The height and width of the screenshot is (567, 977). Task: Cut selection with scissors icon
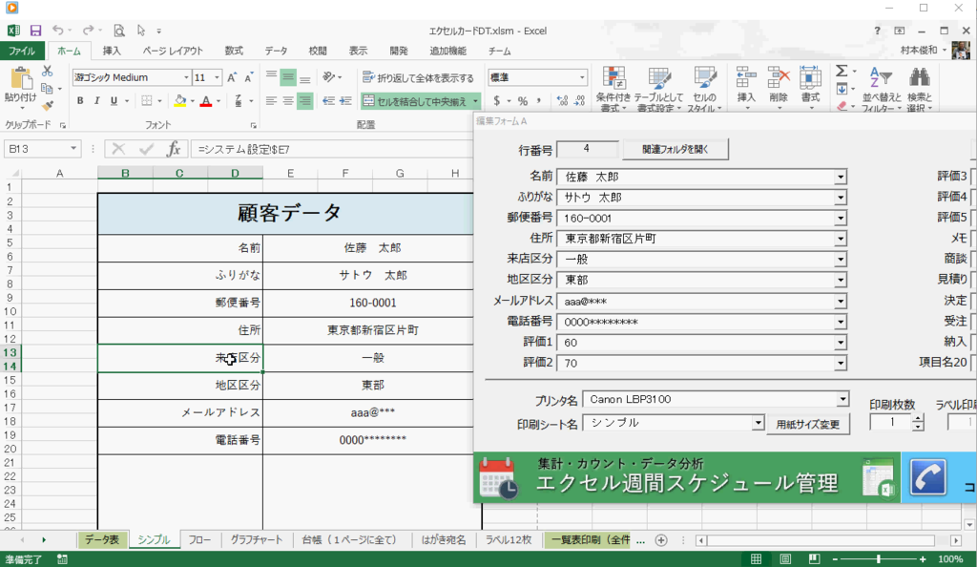point(48,72)
